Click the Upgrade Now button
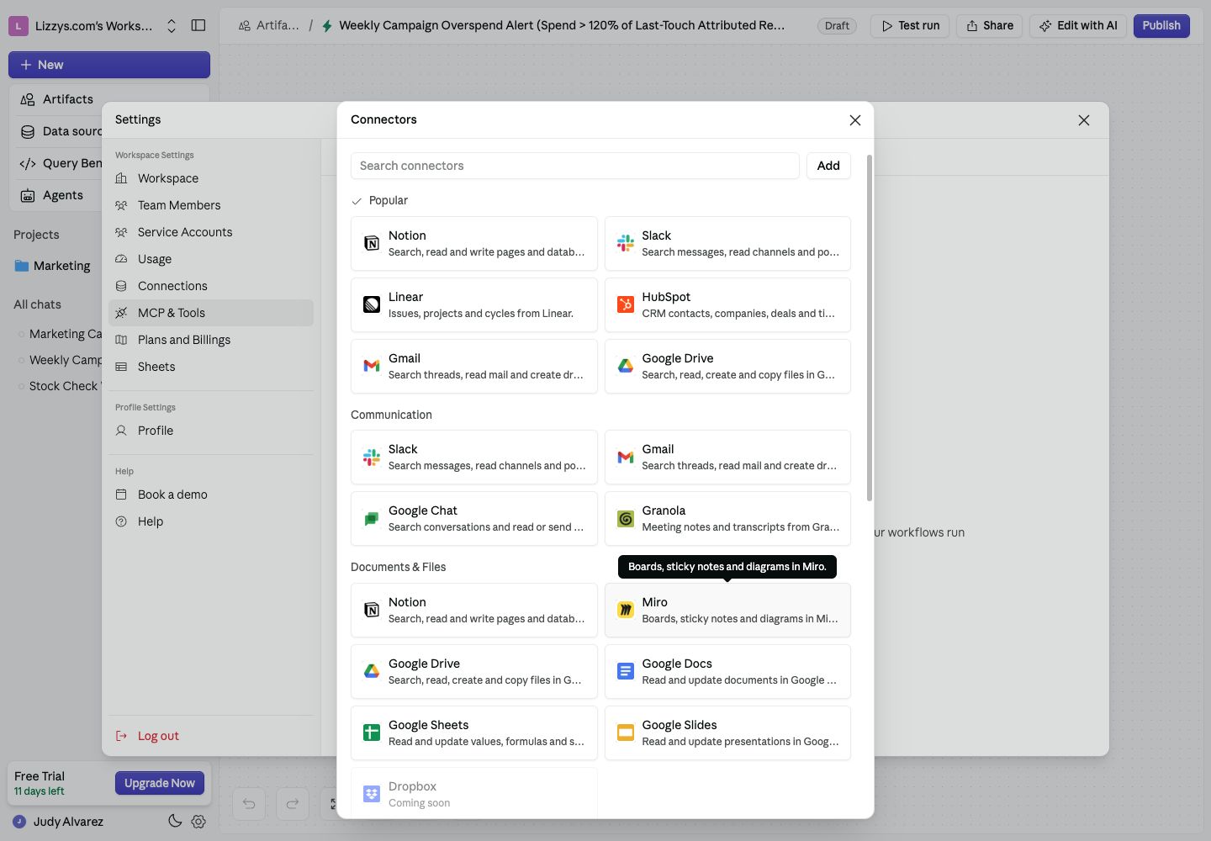Viewport: 1211px width, 841px height. (x=160, y=783)
